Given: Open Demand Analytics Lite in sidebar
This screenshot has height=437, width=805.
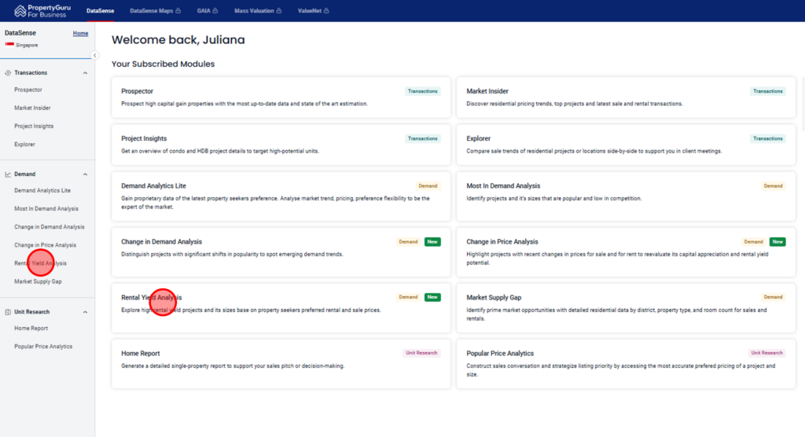Looking at the screenshot, I should pyautogui.click(x=42, y=190).
